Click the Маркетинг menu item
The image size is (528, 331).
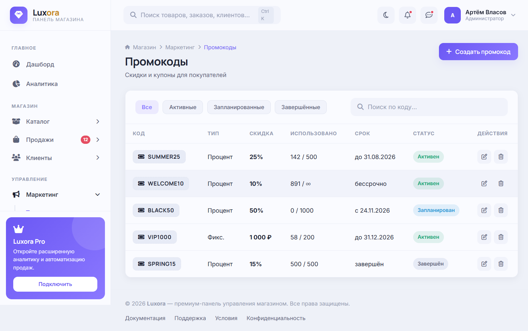pos(55,195)
